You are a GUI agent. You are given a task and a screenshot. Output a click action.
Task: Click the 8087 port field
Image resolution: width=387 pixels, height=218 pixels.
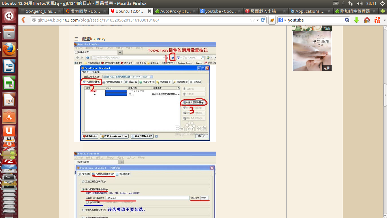tap(205, 198)
